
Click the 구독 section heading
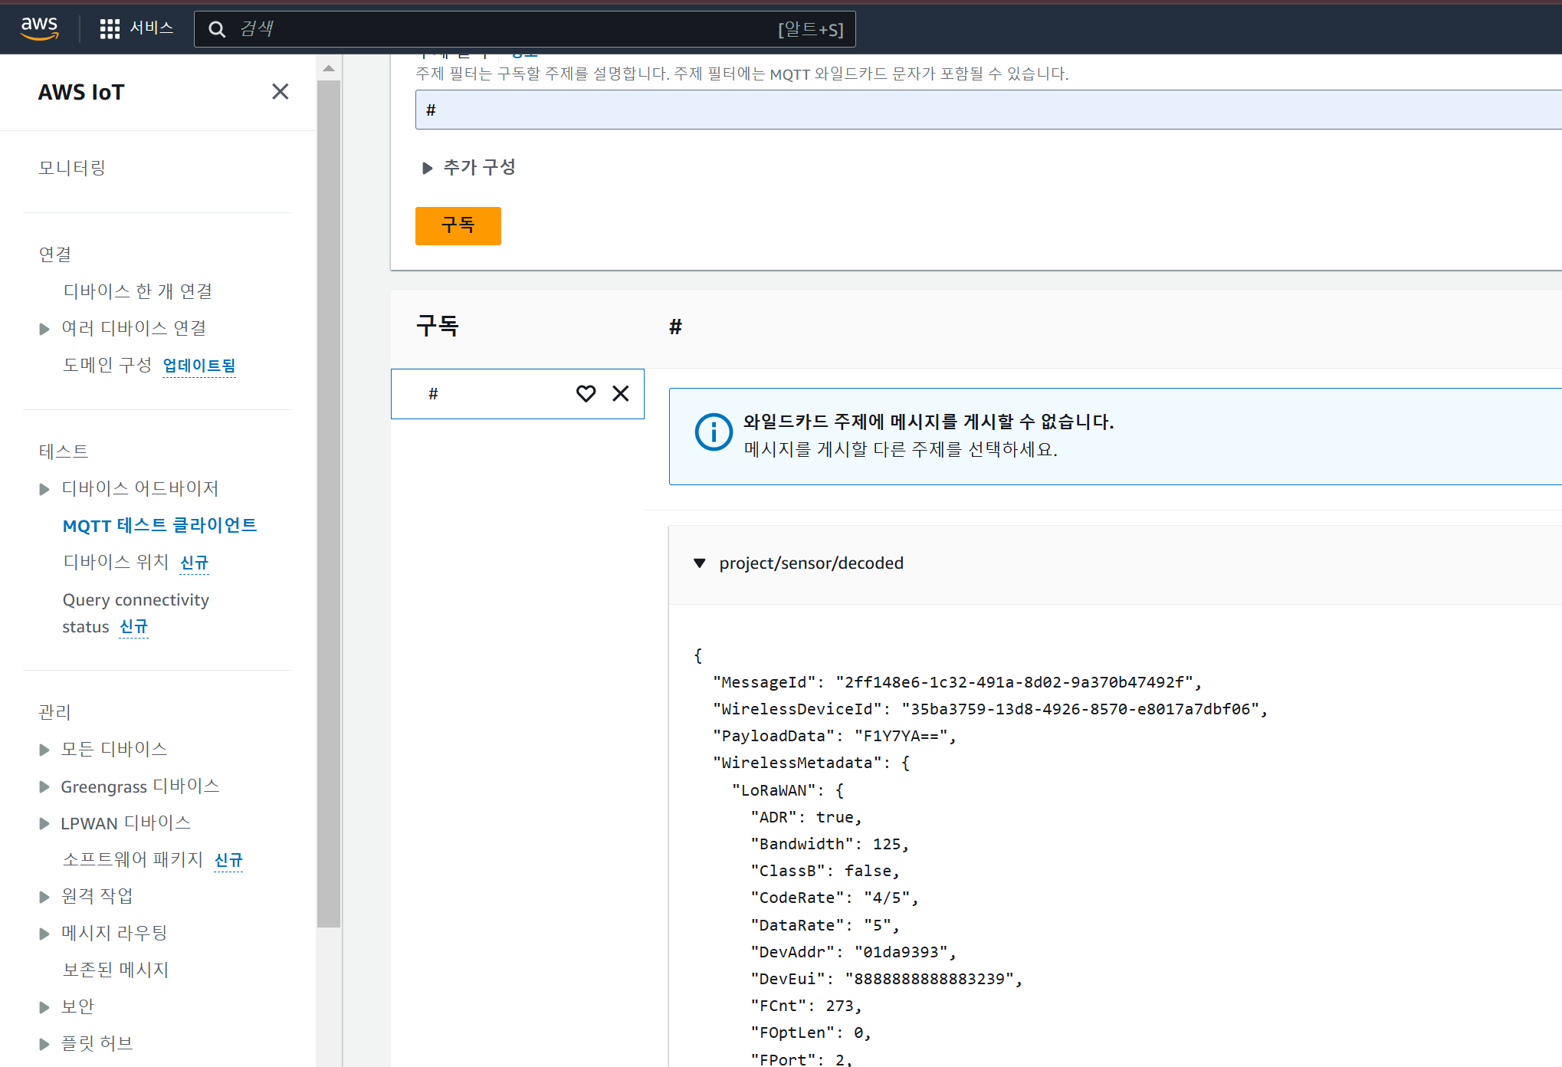point(437,326)
